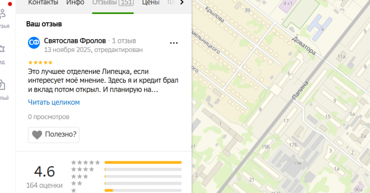370x193 pixels.
Task: Click building 2а on the map
Action: coord(363,136)
